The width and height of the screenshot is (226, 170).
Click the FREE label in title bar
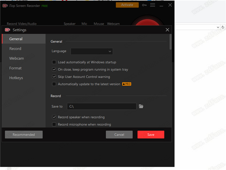click(x=45, y=6)
